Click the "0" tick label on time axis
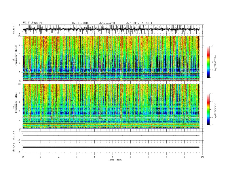 23,157
